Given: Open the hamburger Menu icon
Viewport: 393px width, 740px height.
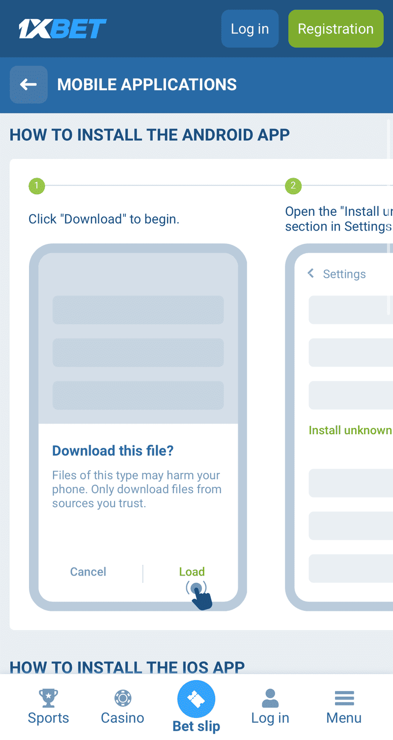Looking at the screenshot, I should [344, 698].
